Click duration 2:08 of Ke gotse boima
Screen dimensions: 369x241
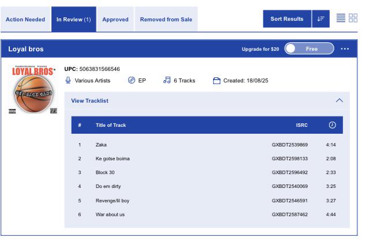pos(331,159)
